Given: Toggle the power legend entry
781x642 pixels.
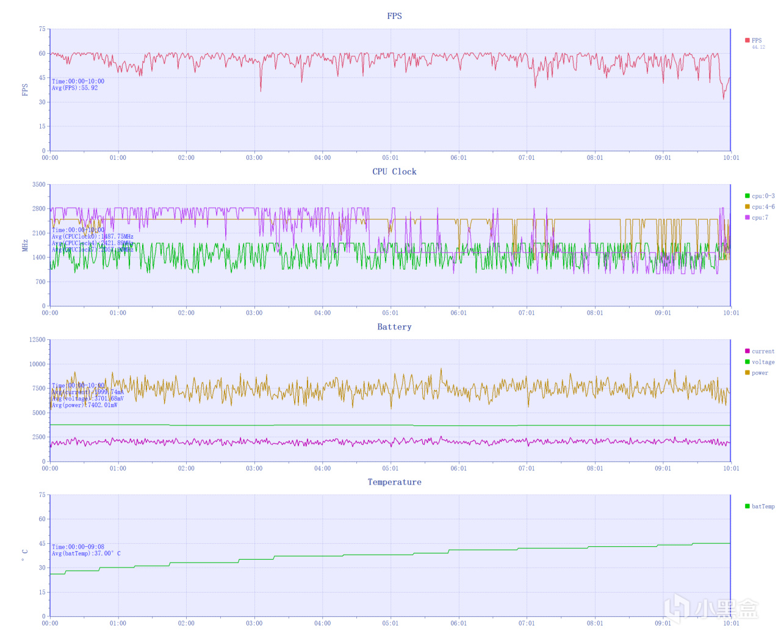Looking at the screenshot, I should pos(756,372).
